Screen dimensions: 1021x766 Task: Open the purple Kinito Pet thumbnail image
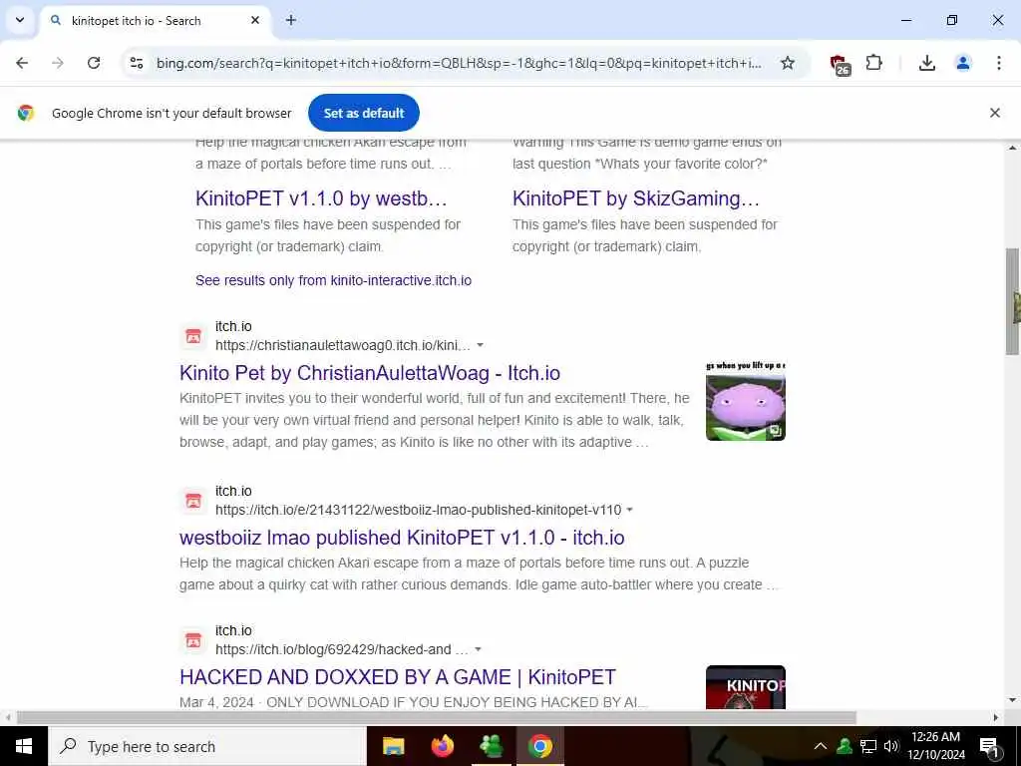pyautogui.click(x=746, y=401)
